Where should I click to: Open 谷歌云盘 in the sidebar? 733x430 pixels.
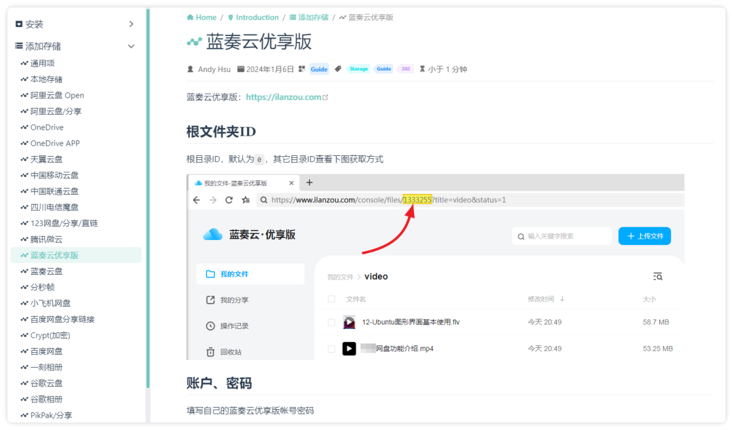coord(76,383)
